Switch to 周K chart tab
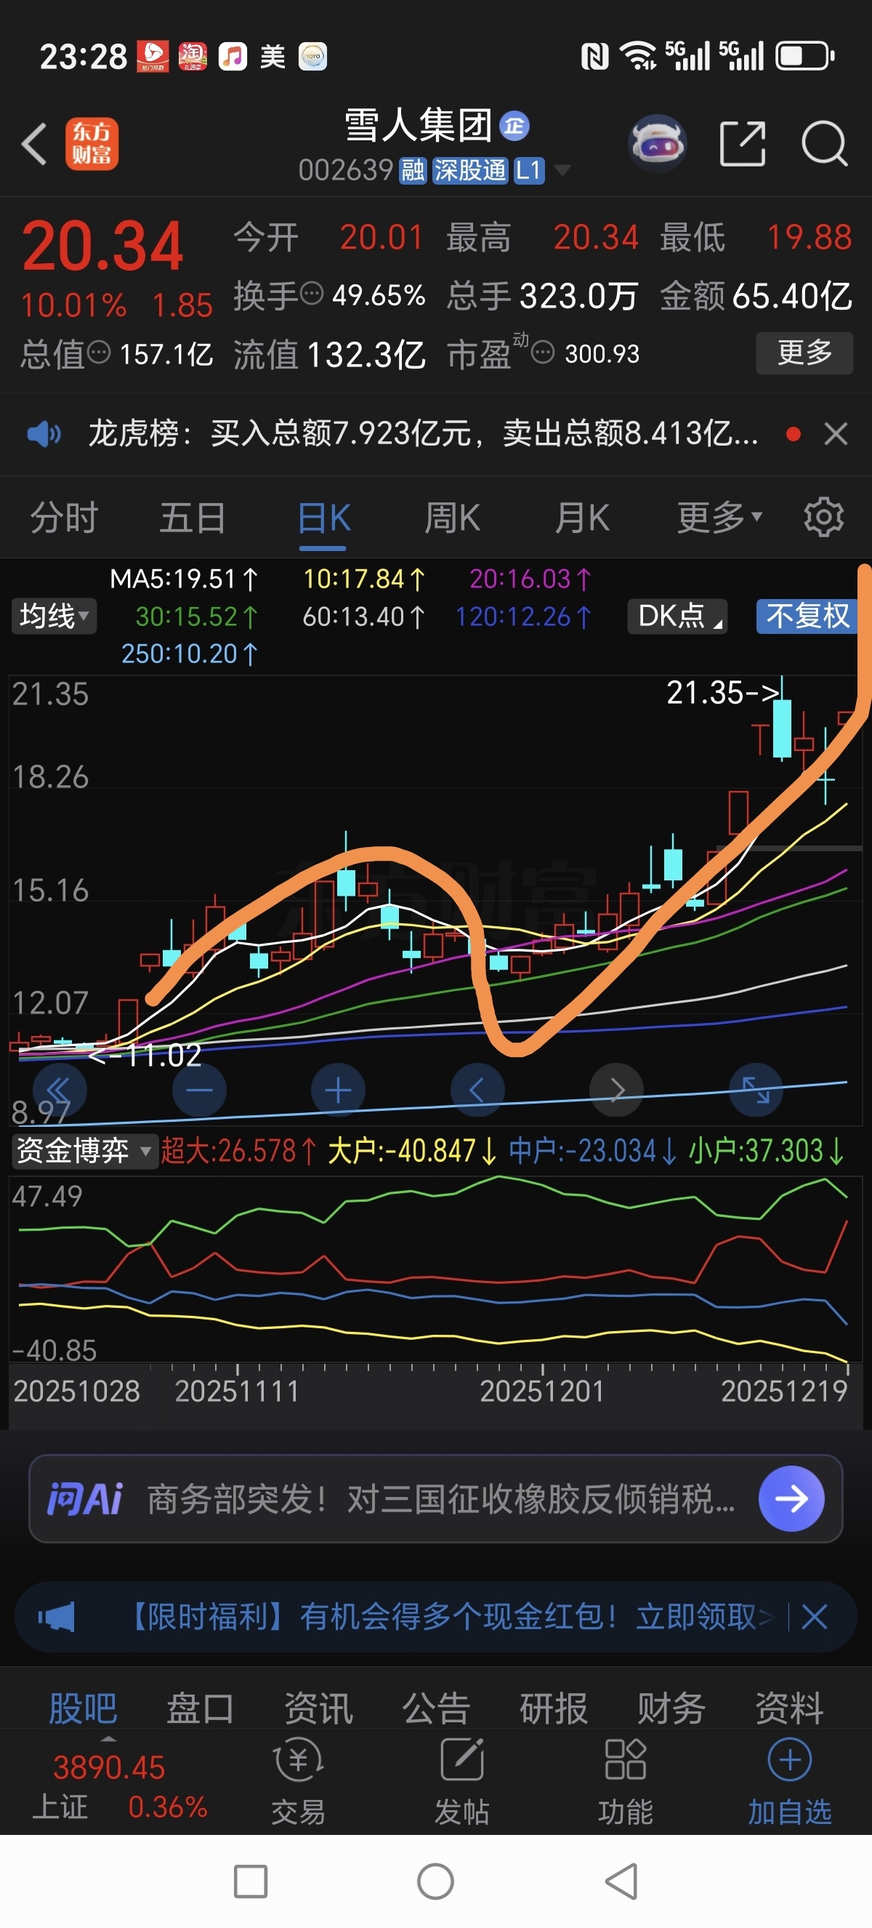The height and width of the screenshot is (1928, 872). coord(453,517)
